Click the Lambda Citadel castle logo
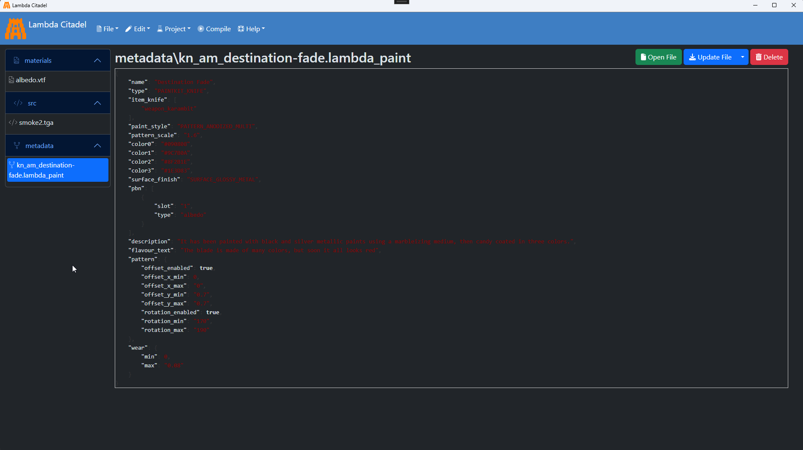Screen dimensions: 803x450 pyautogui.click(x=16, y=29)
